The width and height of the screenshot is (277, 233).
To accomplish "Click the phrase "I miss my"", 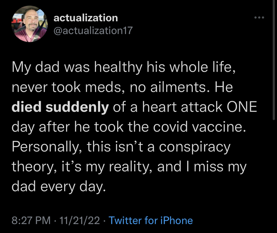I will click(214, 167).
